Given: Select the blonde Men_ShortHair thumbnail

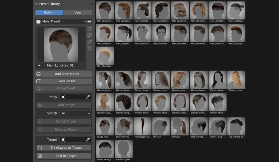Looking at the screenshot, I should coord(105,56).
